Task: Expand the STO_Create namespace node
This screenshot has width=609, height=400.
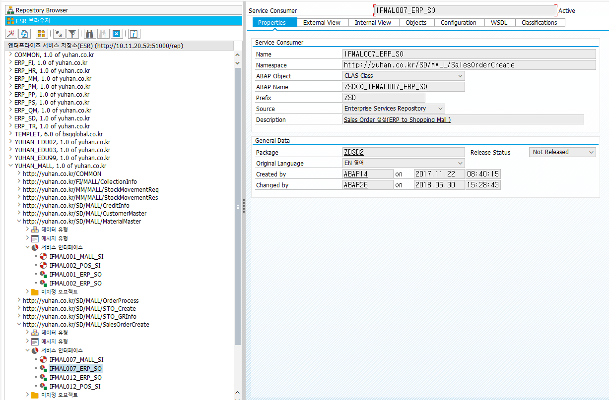Action: [x=19, y=309]
